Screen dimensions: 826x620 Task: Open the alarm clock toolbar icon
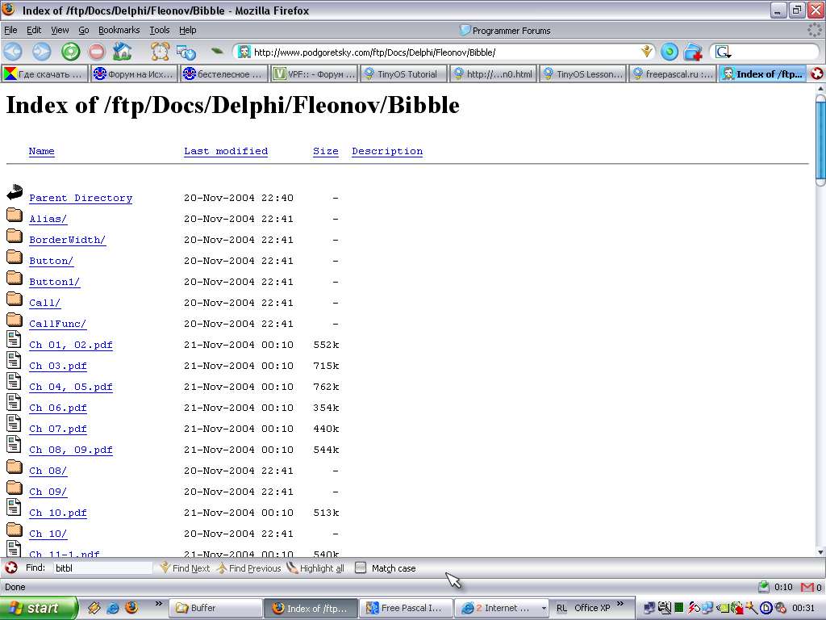161,52
